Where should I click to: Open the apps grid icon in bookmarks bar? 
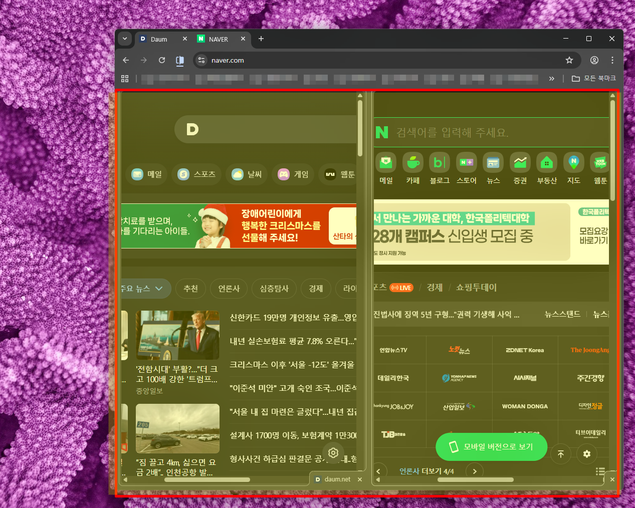click(x=125, y=79)
